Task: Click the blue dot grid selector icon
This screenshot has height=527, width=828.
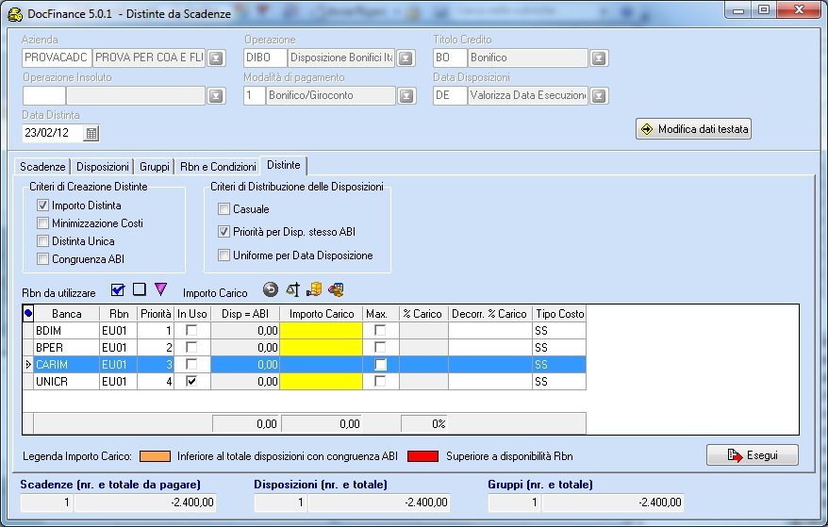Action: point(28,314)
